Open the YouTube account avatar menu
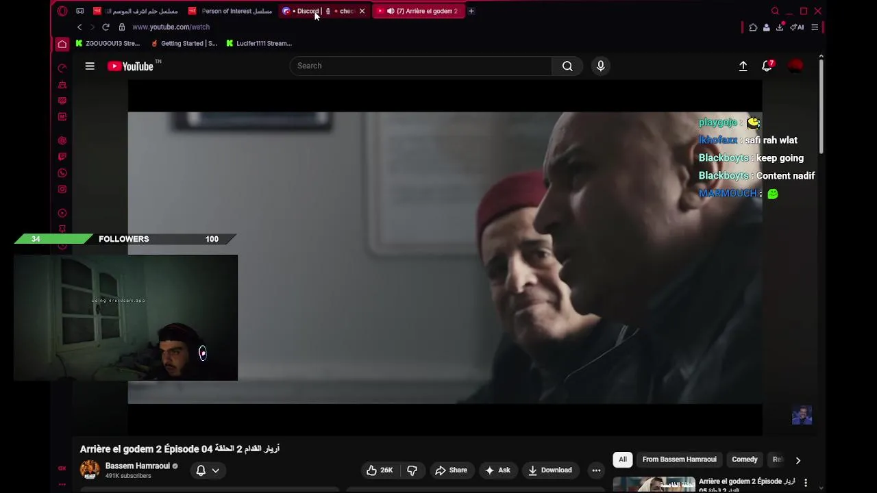Viewport: 877px width, 493px height. coord(795,66)
